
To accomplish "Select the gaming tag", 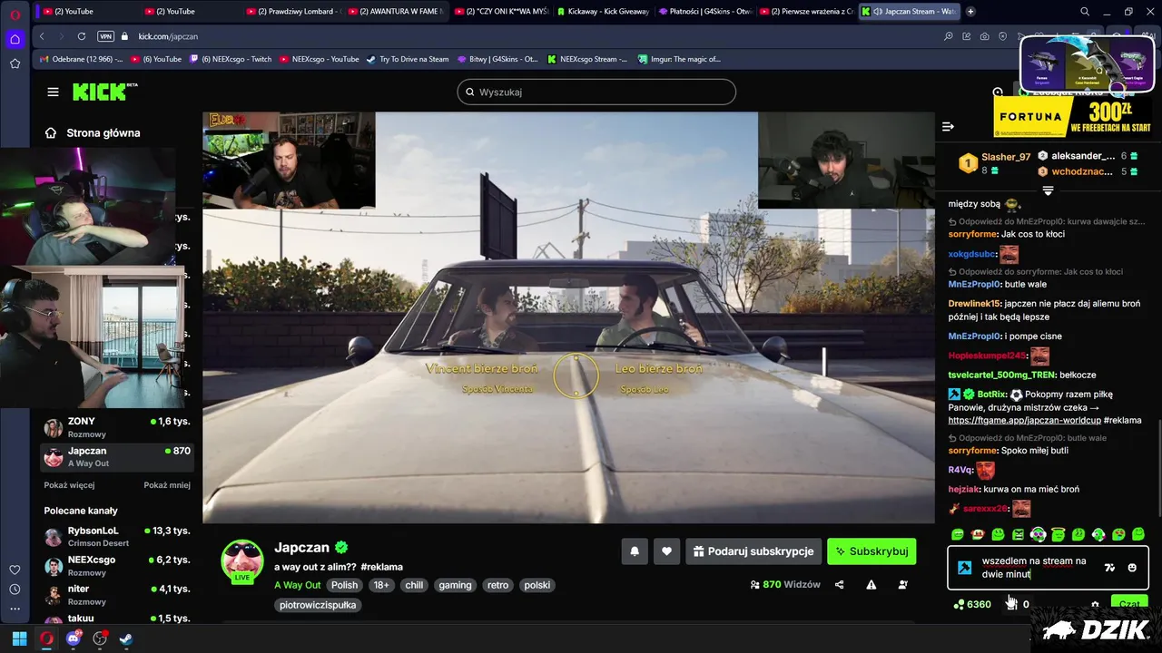I will click(455, 585).
